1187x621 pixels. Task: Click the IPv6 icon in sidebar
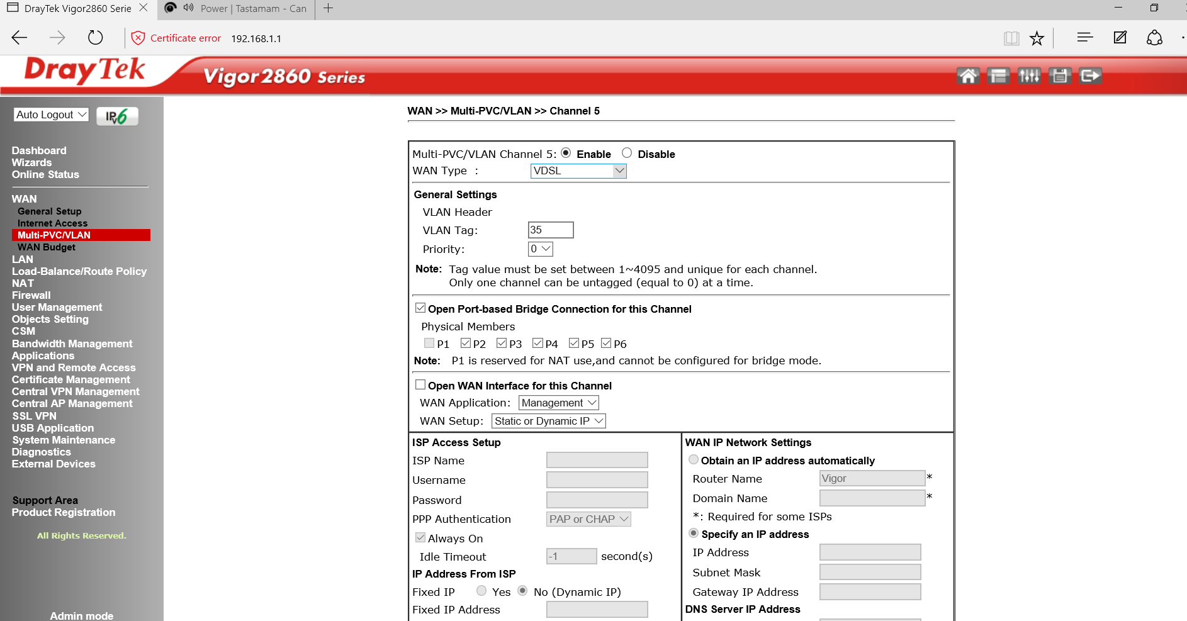click(x=117, y=116)
